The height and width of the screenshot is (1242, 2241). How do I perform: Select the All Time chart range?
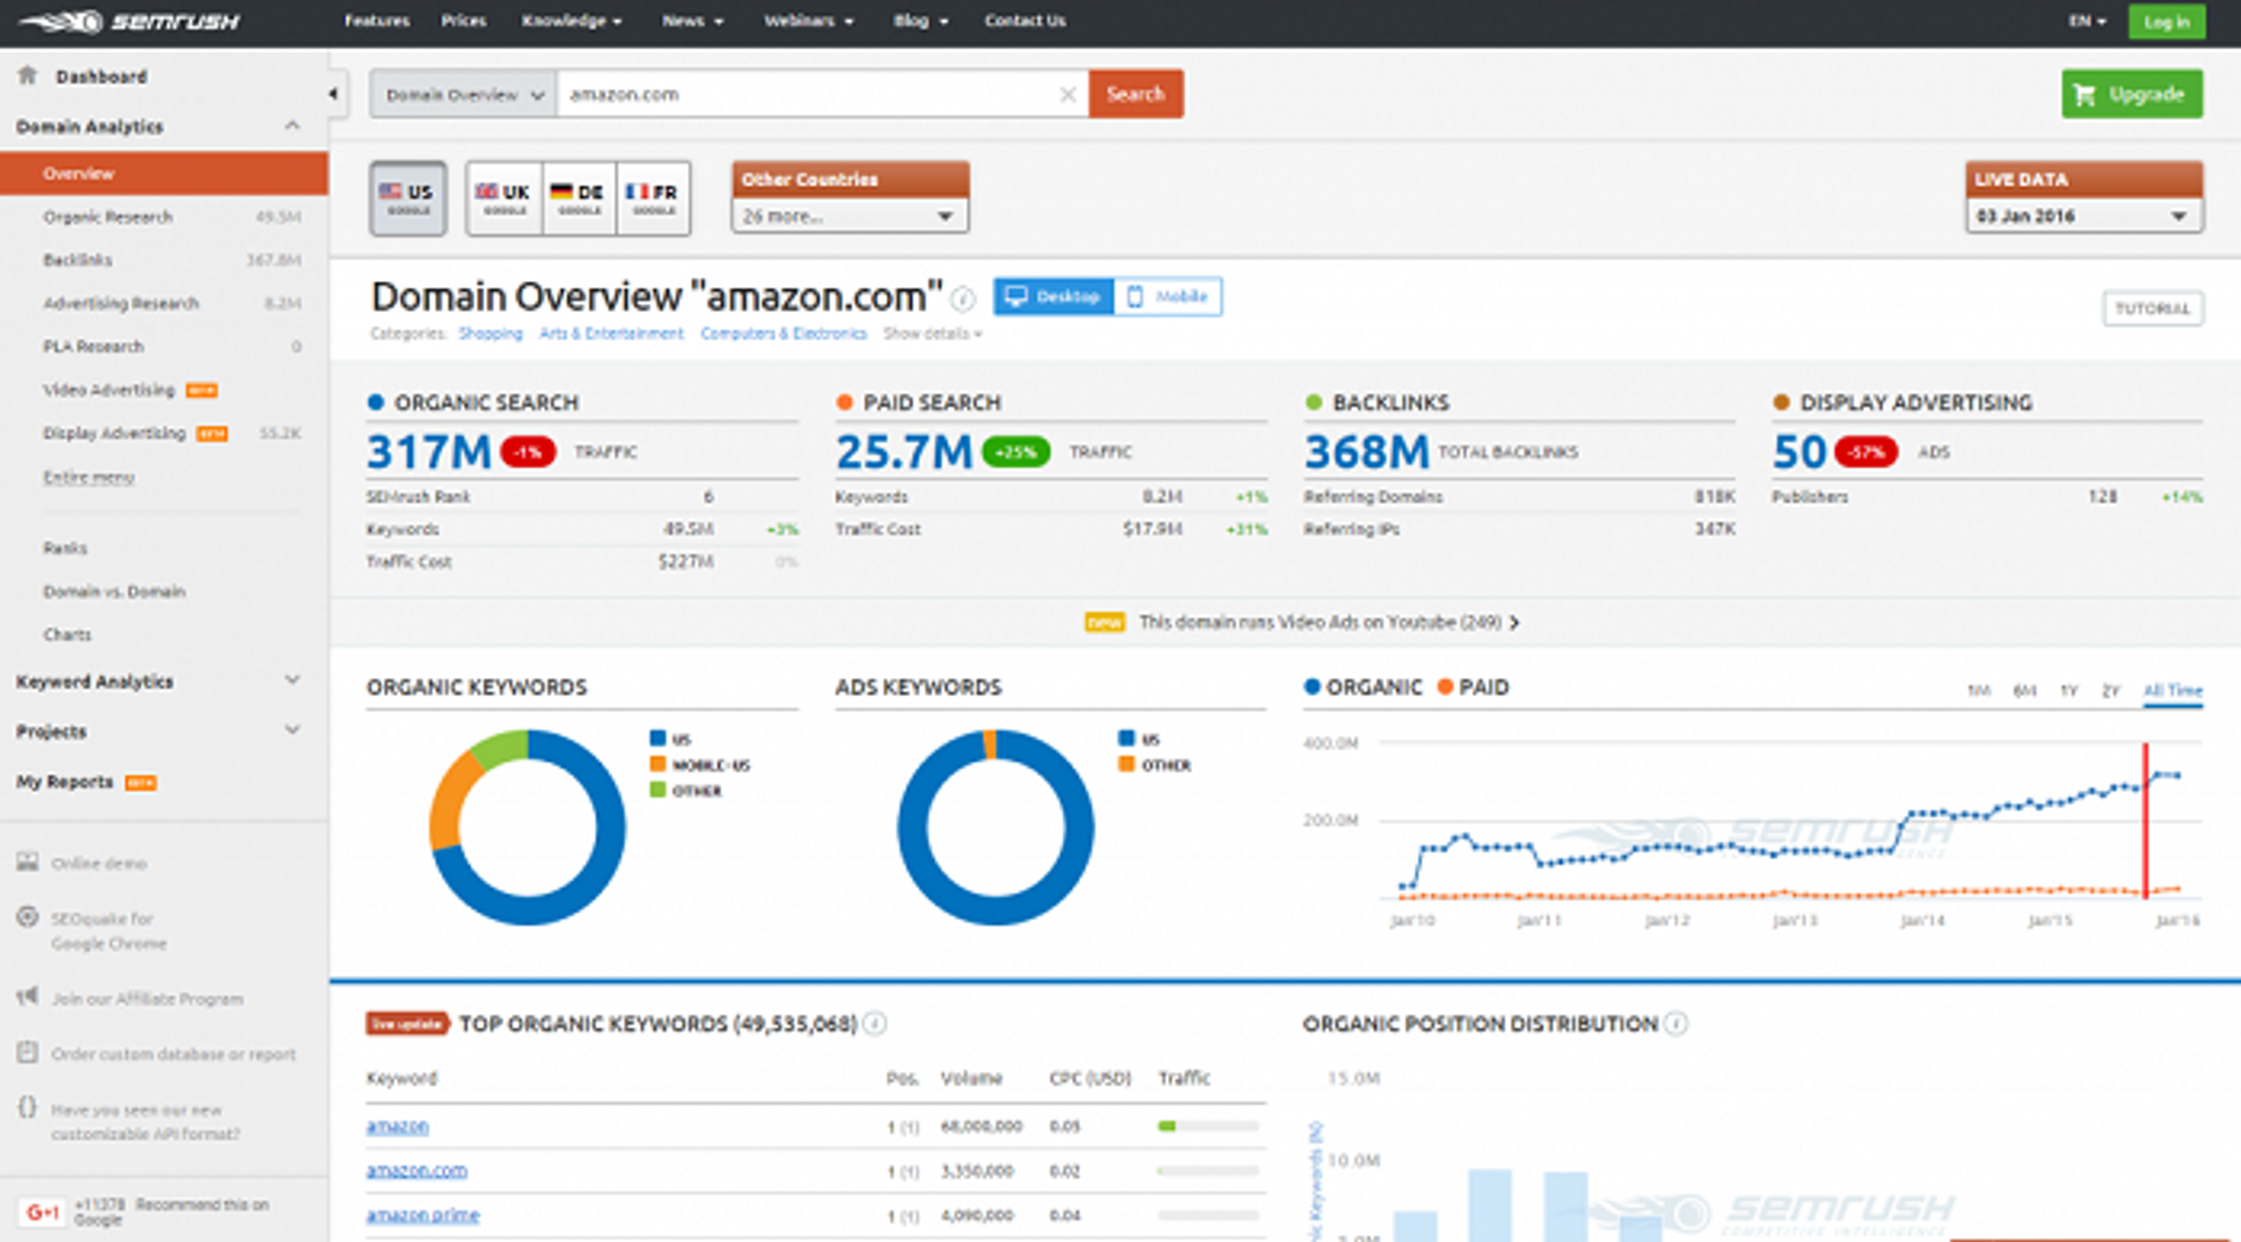pyautogui.click(x=2172, y=690)
